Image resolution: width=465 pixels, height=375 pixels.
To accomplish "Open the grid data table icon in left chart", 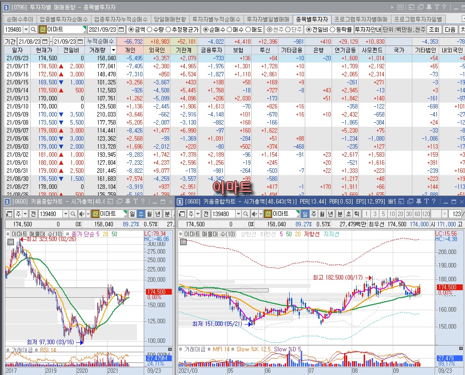I will click(x=11, y=242).
